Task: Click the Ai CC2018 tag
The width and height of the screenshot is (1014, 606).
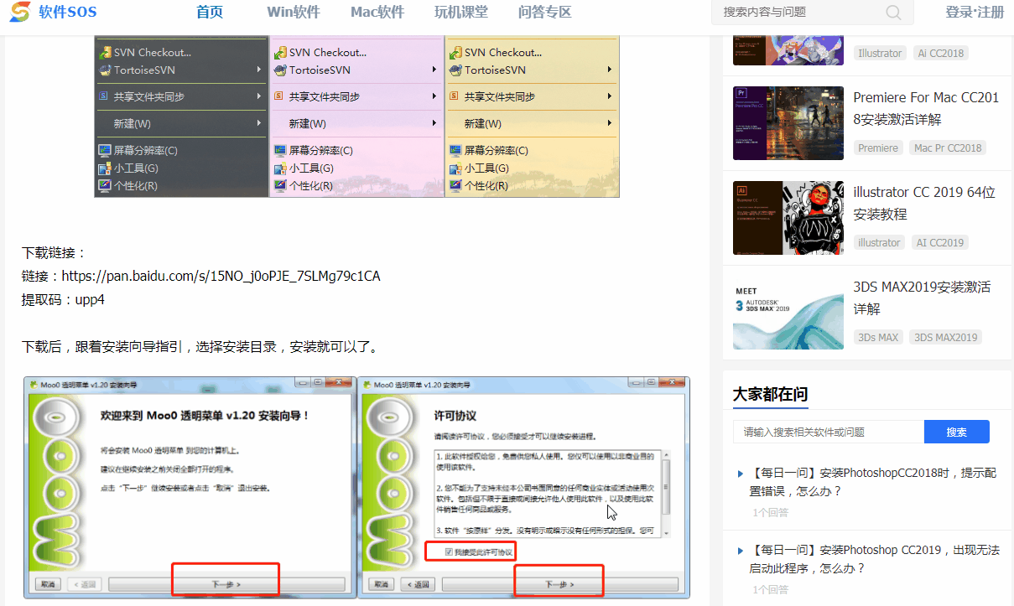Action: pyautogui.click(x=941, y=53)
